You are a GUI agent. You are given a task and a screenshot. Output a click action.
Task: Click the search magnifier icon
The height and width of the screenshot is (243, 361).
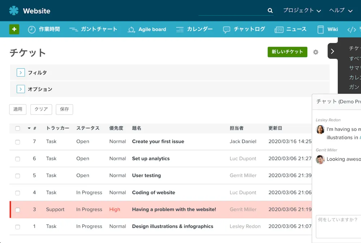coord(270,10)
